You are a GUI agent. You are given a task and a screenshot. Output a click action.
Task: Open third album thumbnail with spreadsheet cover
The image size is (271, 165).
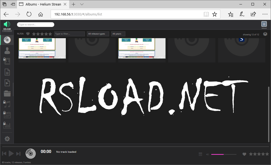[x=142, y=48]
